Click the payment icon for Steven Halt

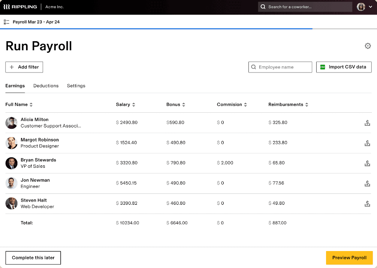(367, 203)
